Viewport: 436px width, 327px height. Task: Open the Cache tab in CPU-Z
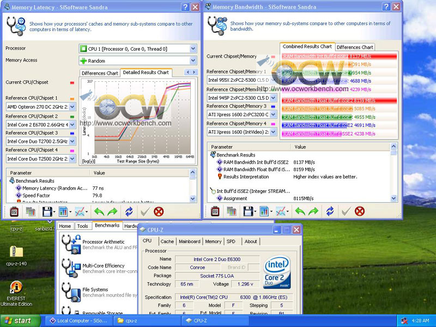167,241
